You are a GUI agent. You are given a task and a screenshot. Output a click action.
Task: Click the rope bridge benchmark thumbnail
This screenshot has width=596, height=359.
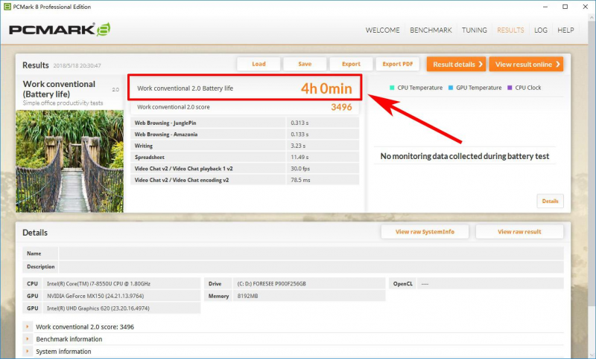tap(69, 161)
